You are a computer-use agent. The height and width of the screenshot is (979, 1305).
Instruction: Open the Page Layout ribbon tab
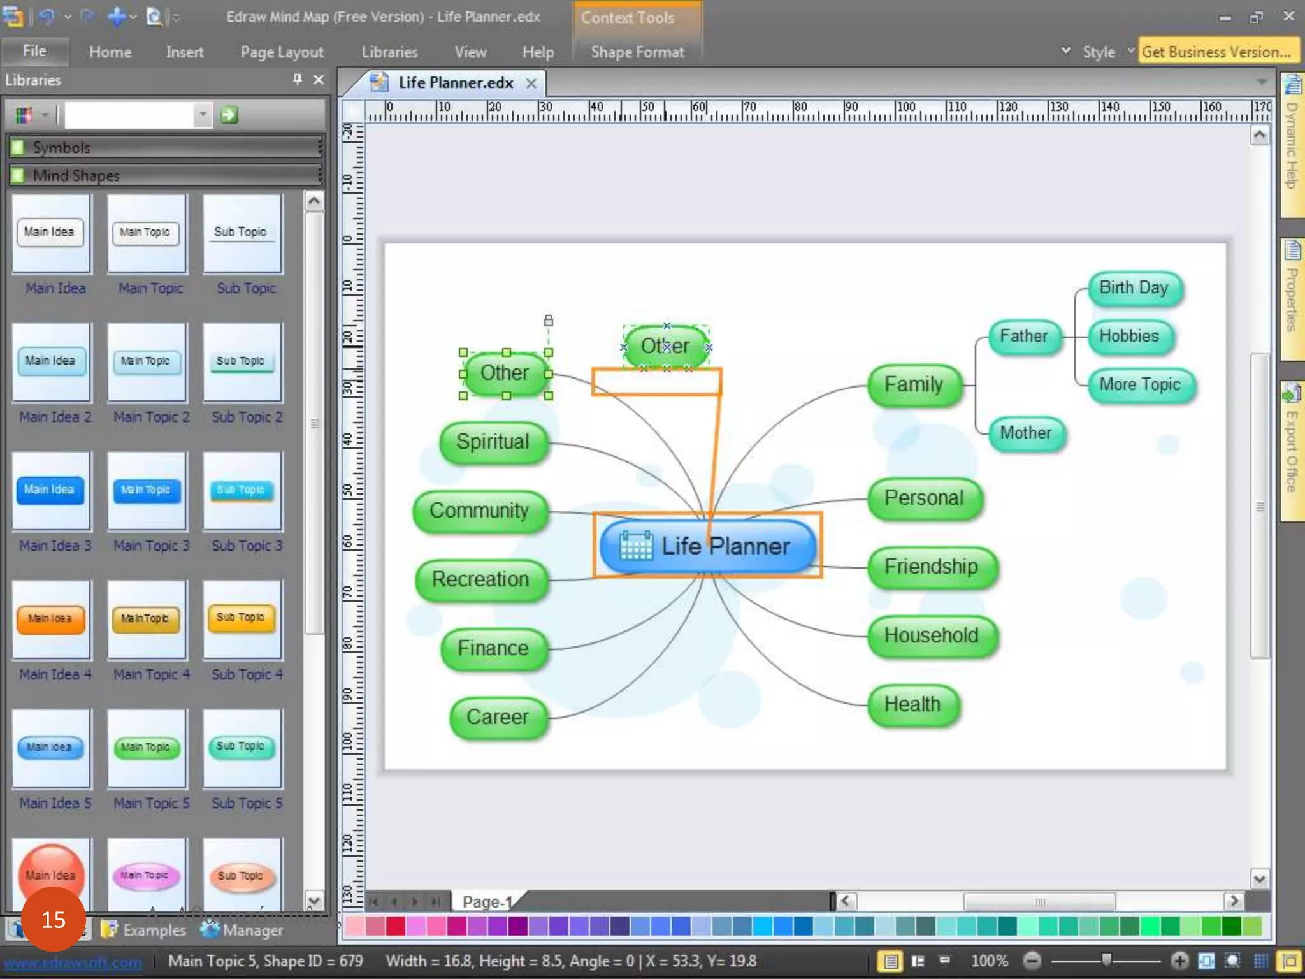tap(282, 52)
